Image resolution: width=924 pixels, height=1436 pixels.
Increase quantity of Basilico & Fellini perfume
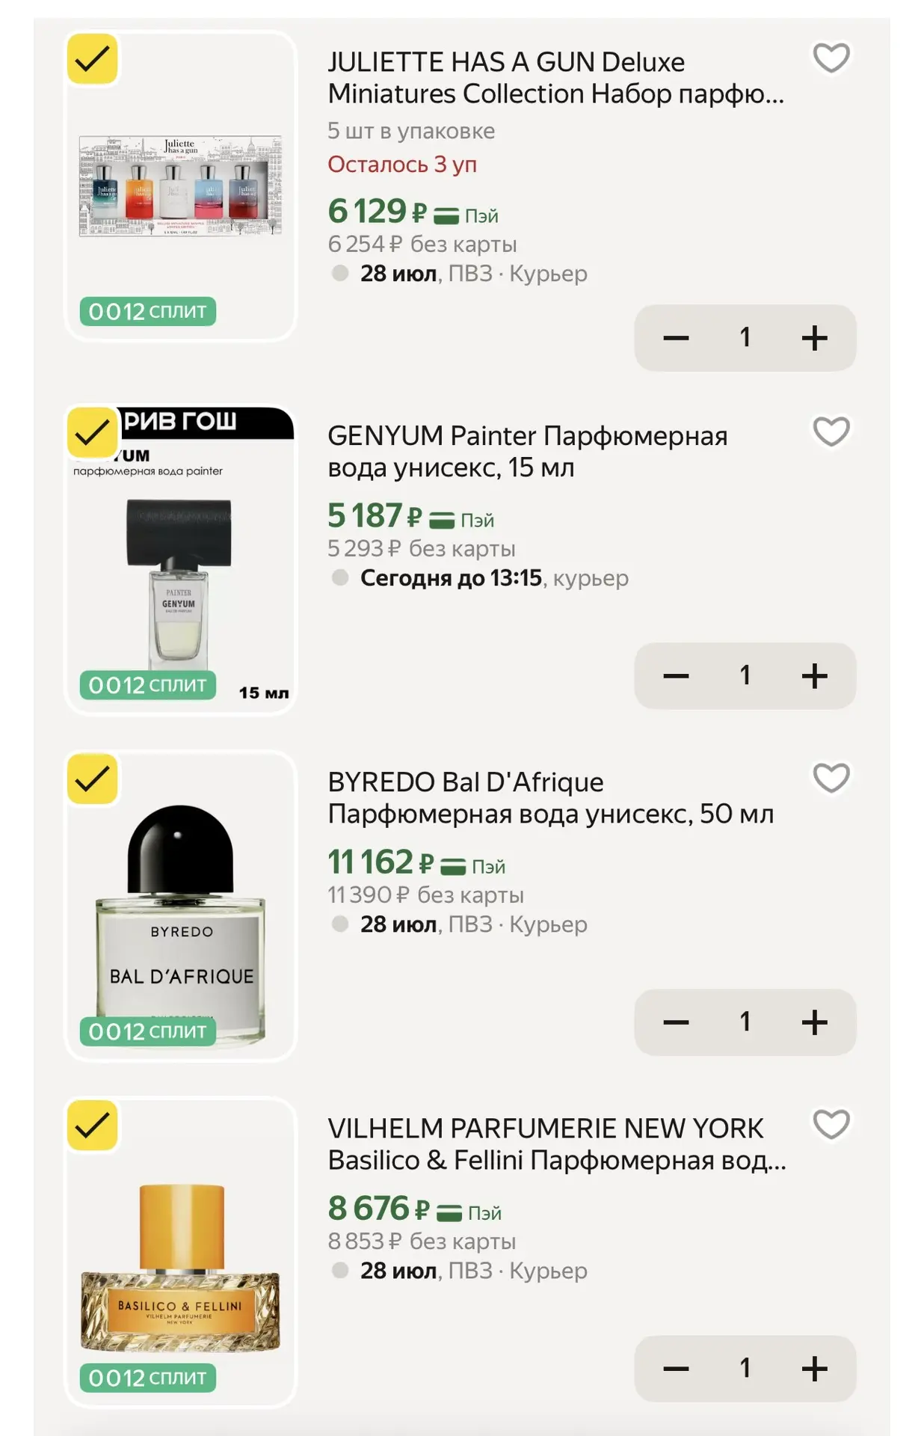tap(814, 1369)
